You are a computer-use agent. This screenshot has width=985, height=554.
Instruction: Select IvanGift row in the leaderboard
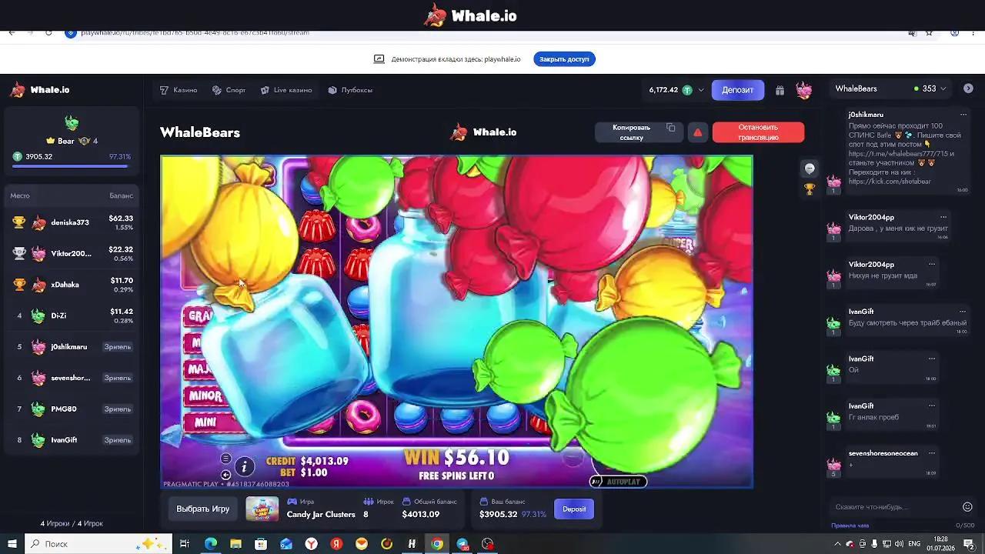[x=72, y=440]
